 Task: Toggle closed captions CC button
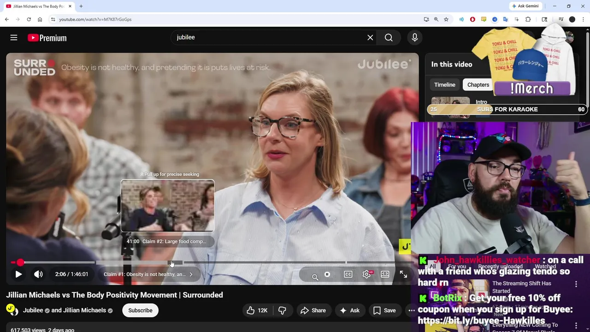[348, 274]
